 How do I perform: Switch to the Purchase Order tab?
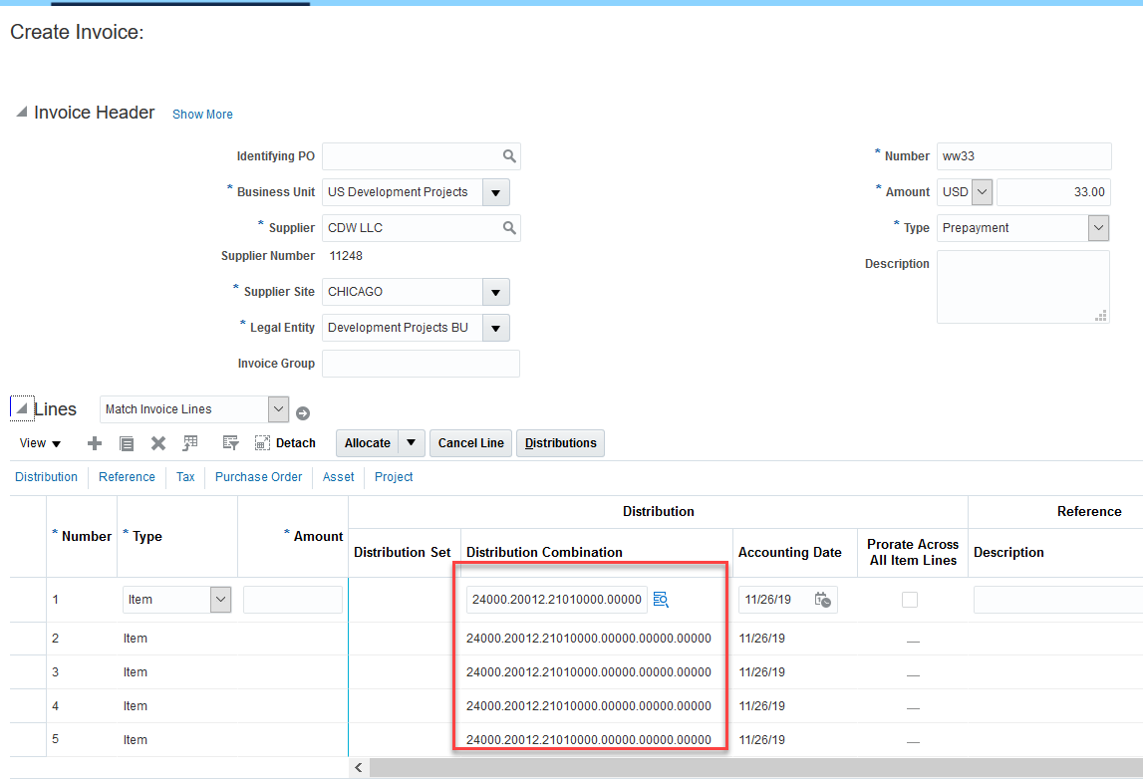(258, 477)
